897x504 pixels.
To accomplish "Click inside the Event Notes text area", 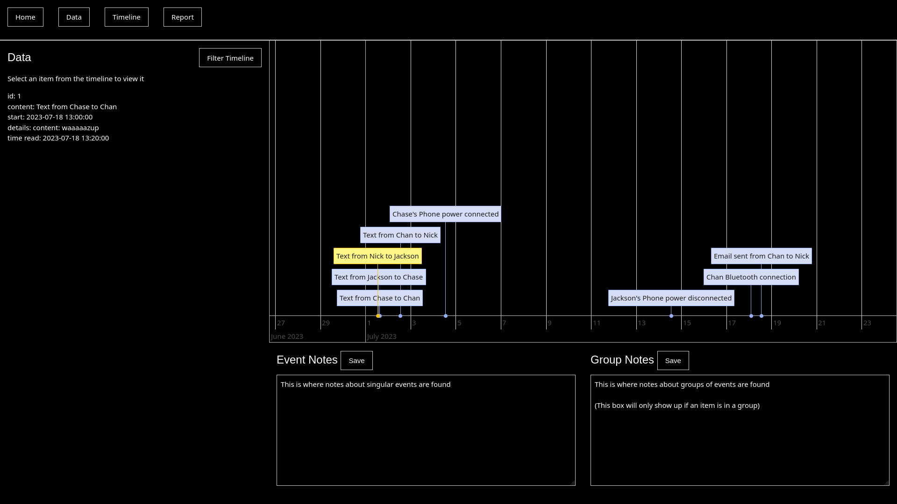I will tap(426, 430).
